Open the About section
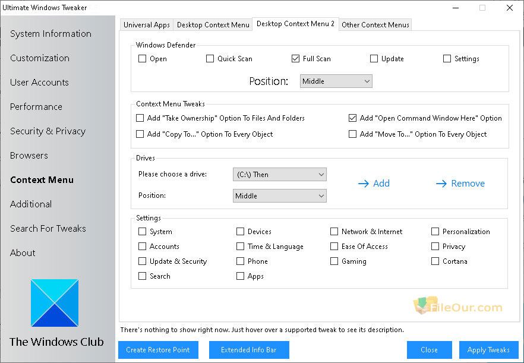The width and height of the screenshot is (524, 363). [23, 253]
